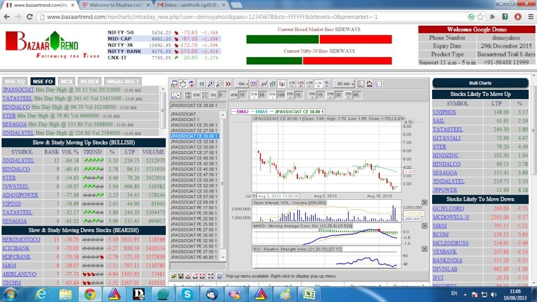Viewport: 537px width, 302px height.
Task: Open Excel from the taskbar
Action: pos(309,295)
